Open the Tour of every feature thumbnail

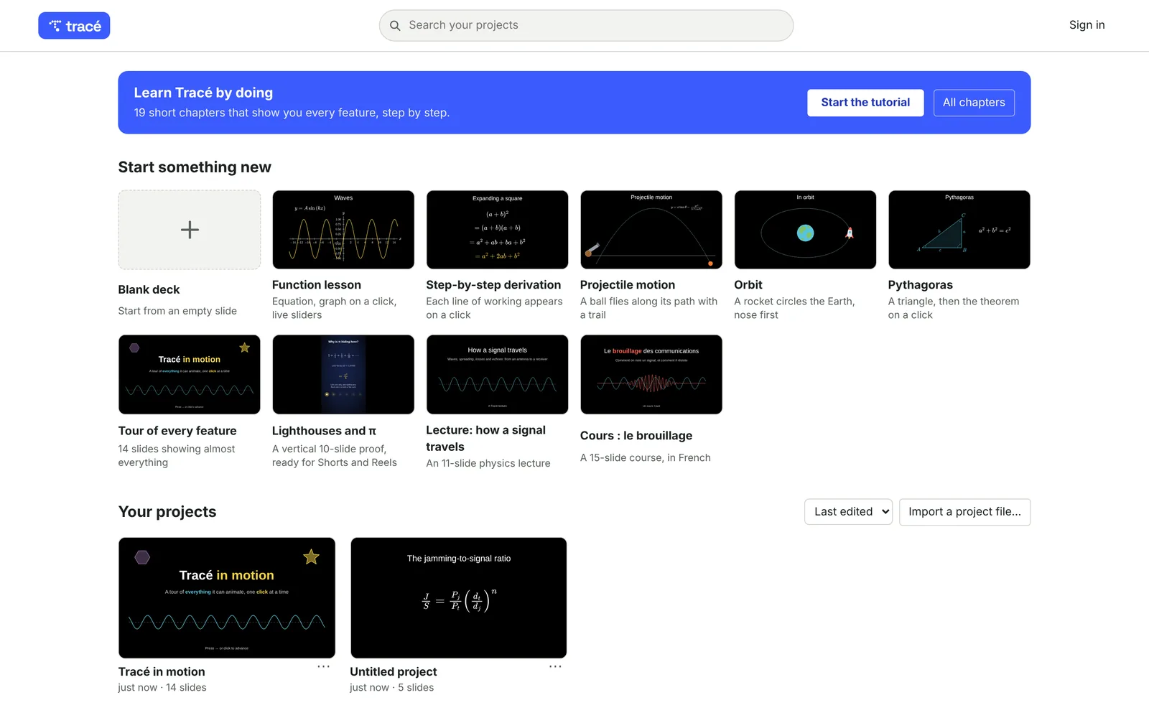[x=190, y=374]
